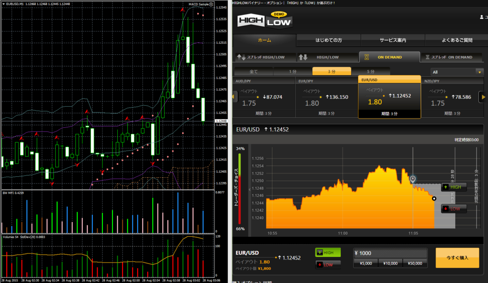The image size is (488, 283).
Task: Click the MACD Sample smiley icon in MT4
Action: (x=211, y=4)
